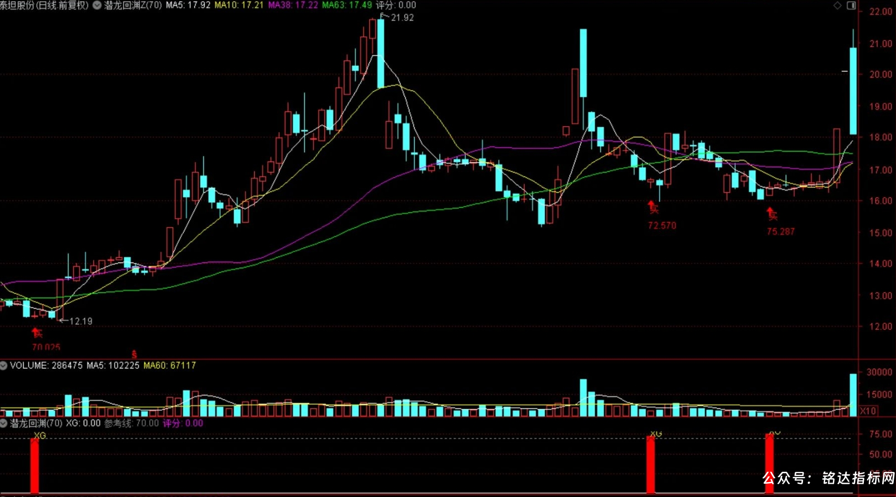Open the main chart indicator dropdown arrow

97,5
